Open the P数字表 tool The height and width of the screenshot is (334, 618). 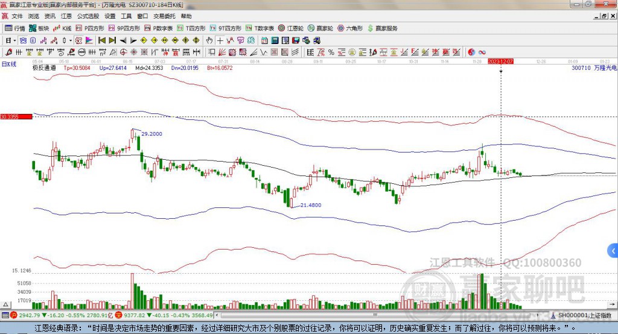(159, 28)
